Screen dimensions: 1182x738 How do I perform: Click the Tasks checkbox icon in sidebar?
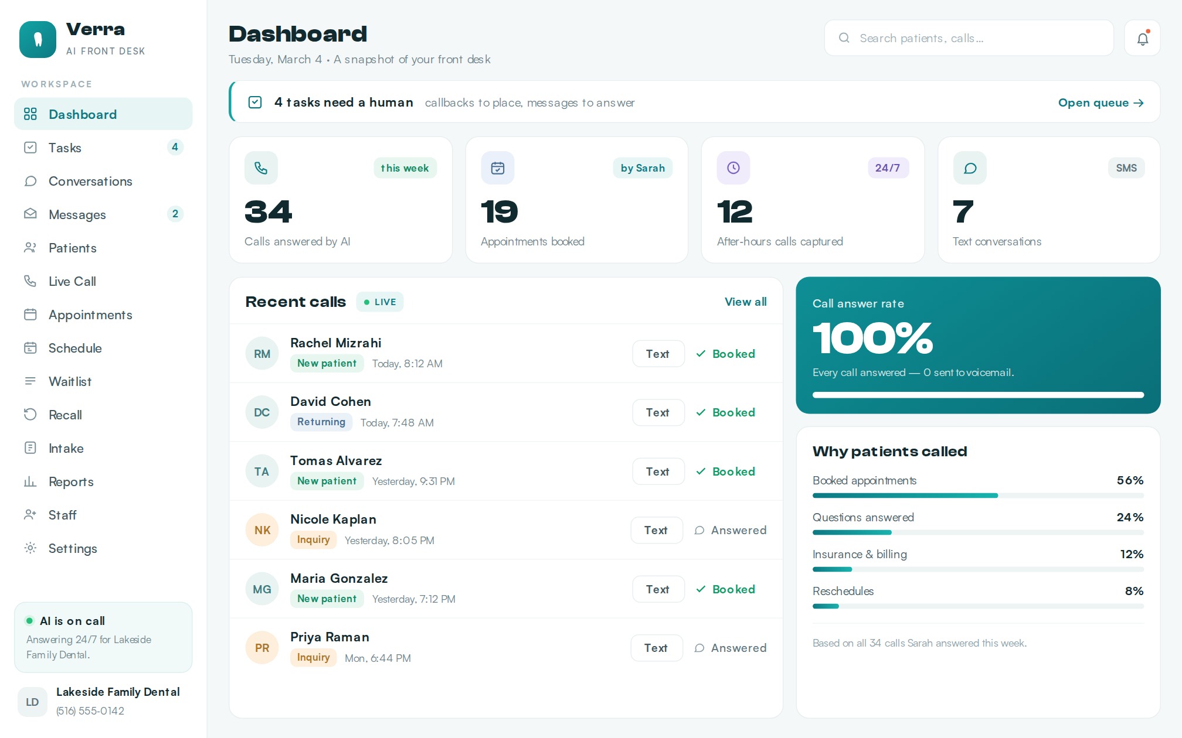(30, 148)
